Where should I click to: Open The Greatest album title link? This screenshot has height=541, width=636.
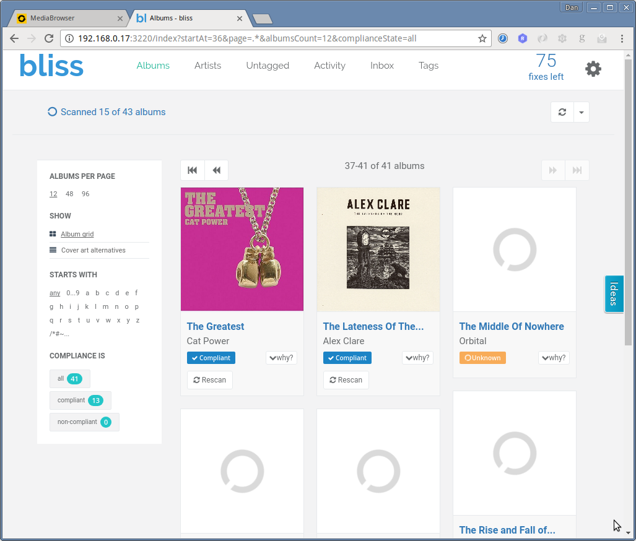pos(216,326)
